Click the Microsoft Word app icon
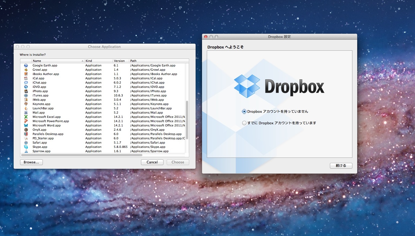This screenshot has height=236, width=415. tap(26, 125)
